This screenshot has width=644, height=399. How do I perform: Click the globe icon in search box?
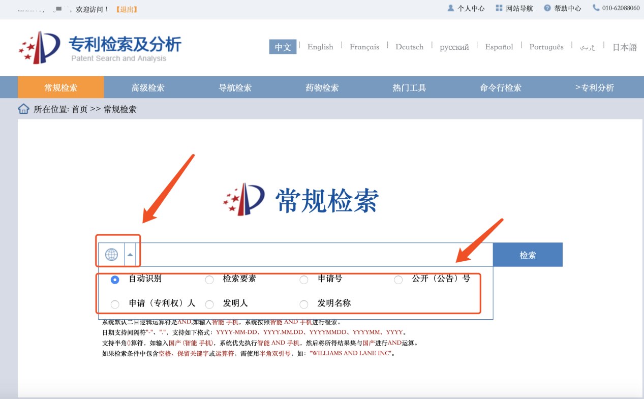(111, 255)
